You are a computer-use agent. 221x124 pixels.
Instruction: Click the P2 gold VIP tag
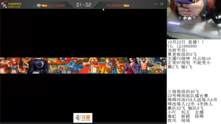pos(127,6)
